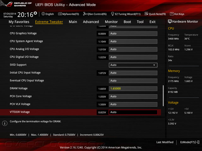The width and height of the screenshot is (202, 151).
Task: Launch EZ Tuning Wizard lightbulb icon
Action: (x=112, y=14)
